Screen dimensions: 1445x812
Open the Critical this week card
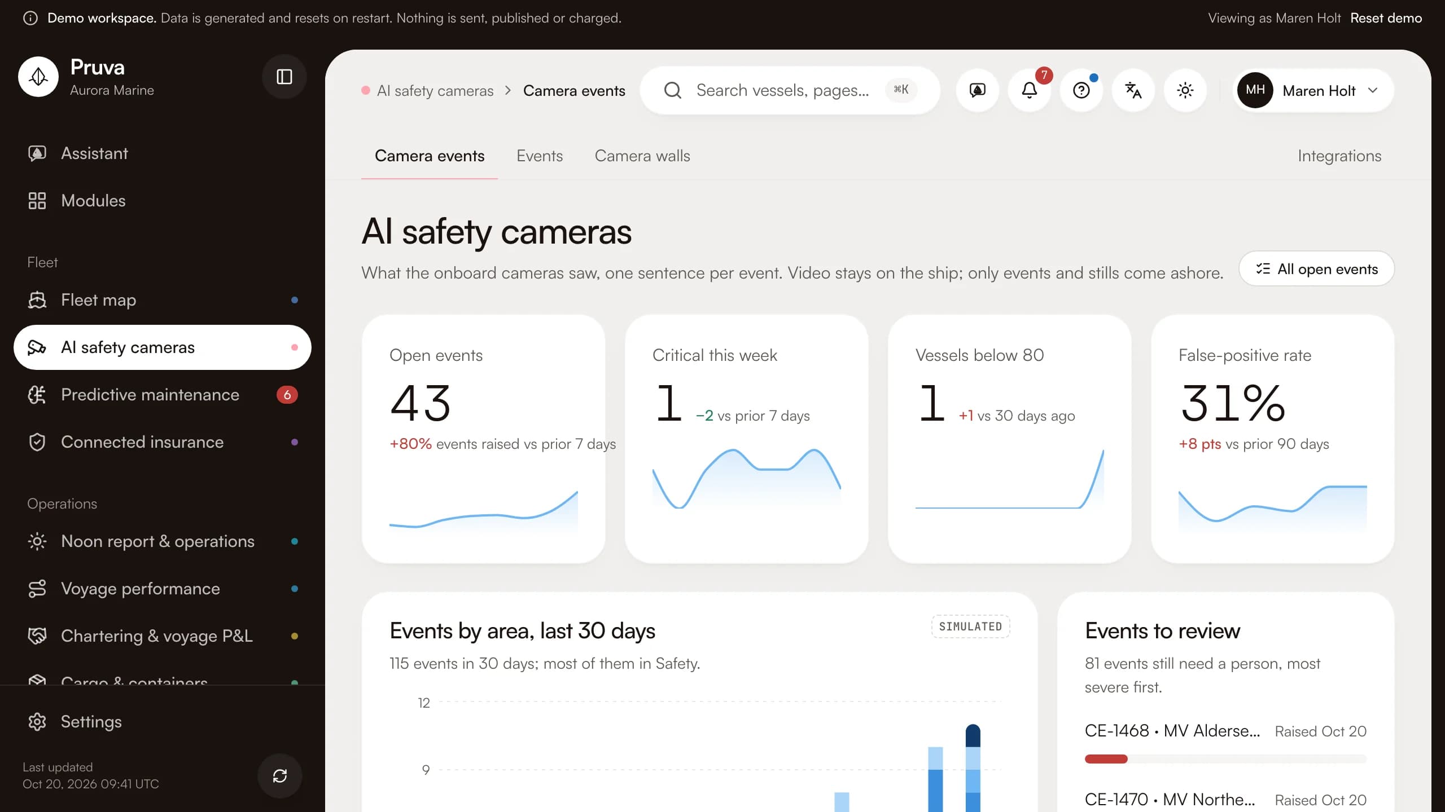coord(746,439)
